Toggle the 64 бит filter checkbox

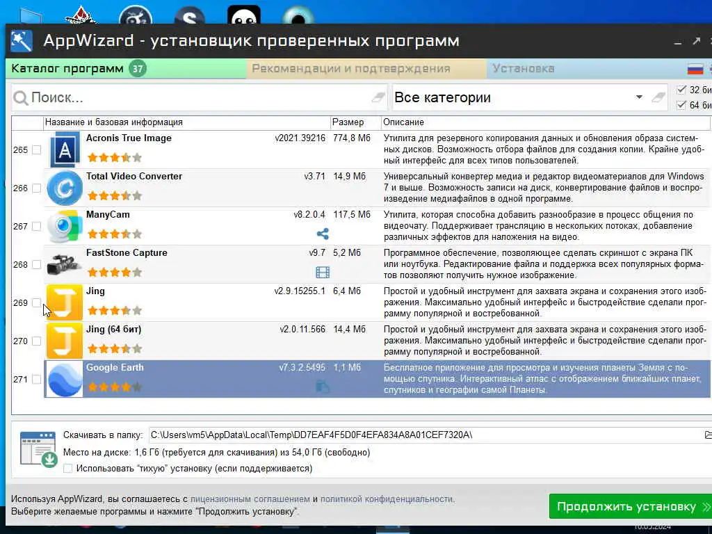click(681, 106)
